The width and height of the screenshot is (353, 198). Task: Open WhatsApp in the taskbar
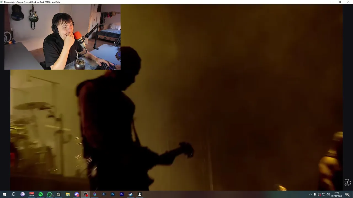click(50, 194)
